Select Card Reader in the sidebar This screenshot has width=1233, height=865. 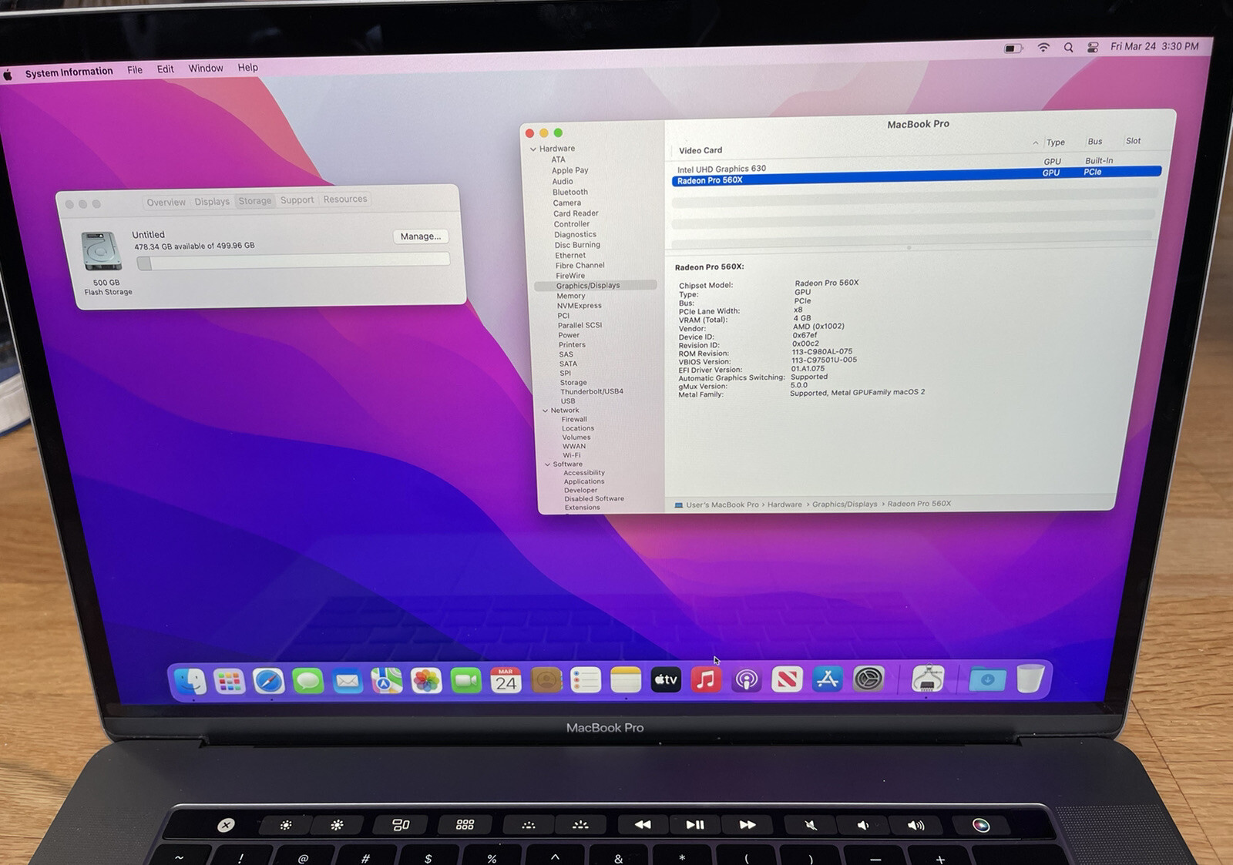(576, 214)
